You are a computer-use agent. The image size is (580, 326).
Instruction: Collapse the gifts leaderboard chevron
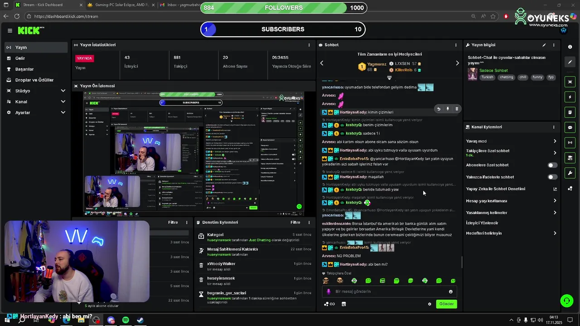(x=389, y=77)
